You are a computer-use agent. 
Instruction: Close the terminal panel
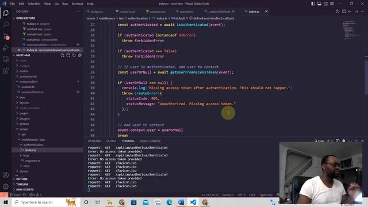tap(362, 141)
